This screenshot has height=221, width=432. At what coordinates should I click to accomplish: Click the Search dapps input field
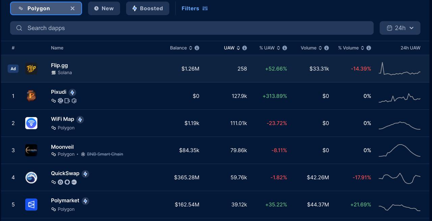pos(192,28)
